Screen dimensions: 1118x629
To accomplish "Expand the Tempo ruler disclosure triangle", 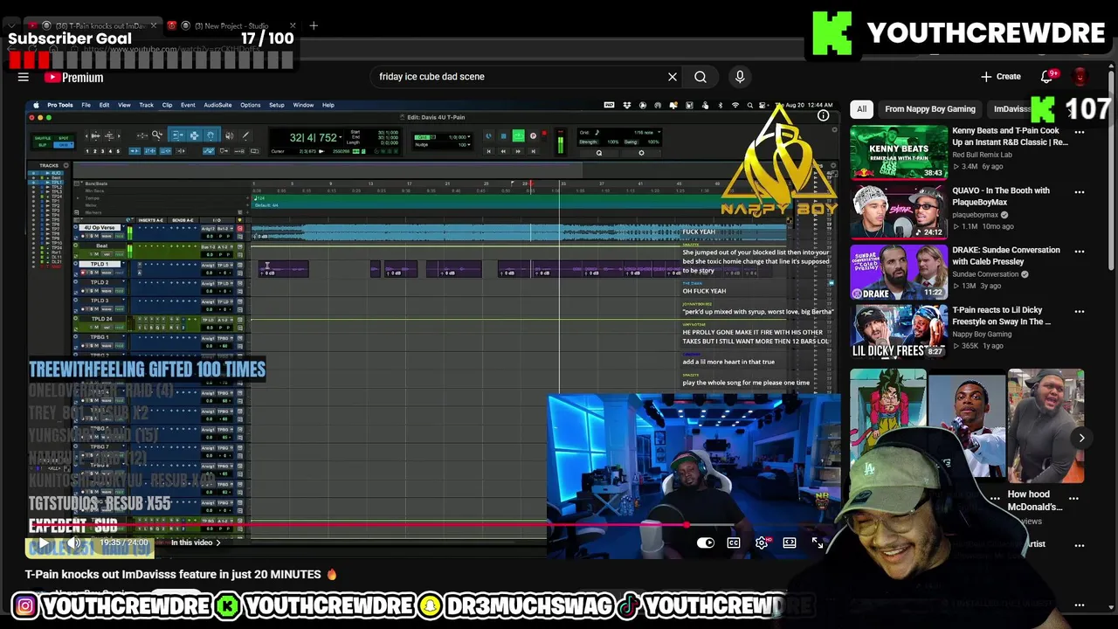I will pos(78,198).
